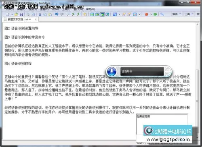The width and height of the screenshot is (202, 147).
Task: Click the 正在聆听 status display
Action: (142, 71)
